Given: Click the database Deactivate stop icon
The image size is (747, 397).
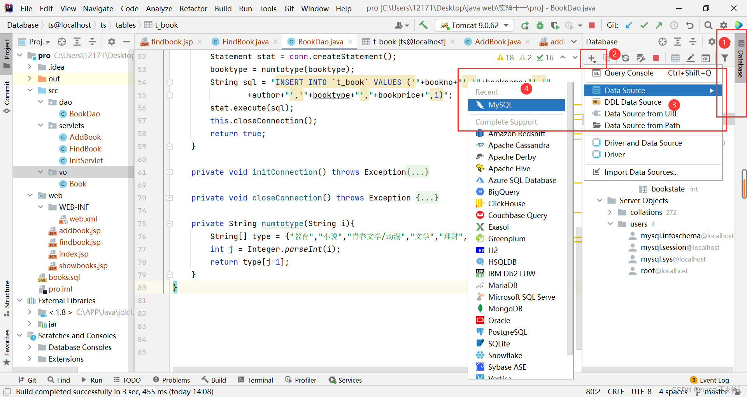Looking at the screenshot, I should (656, 58).
